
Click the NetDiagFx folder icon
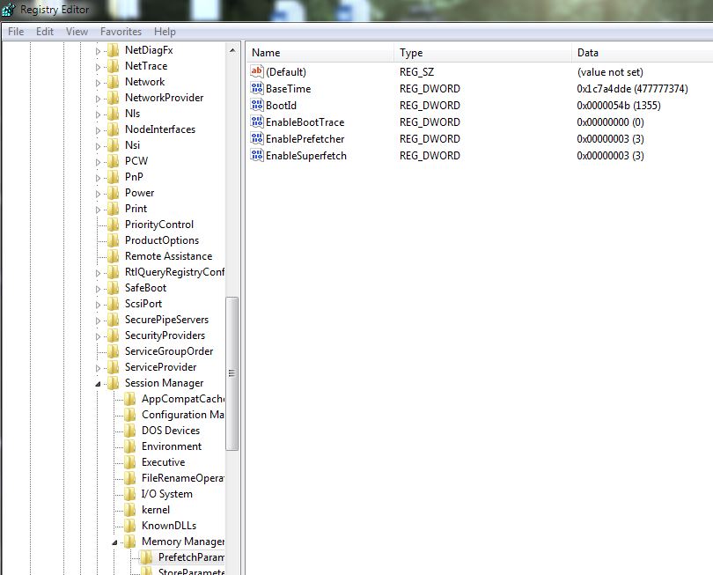click(113, 50)
